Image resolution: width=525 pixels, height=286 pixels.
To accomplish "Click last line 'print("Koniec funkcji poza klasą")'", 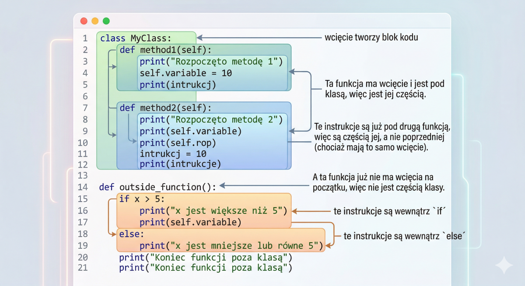I will (x=206, y=268).
